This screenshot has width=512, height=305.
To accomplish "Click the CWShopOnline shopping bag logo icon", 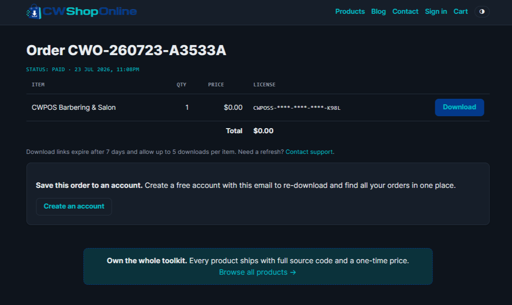I will coord(34,12).
